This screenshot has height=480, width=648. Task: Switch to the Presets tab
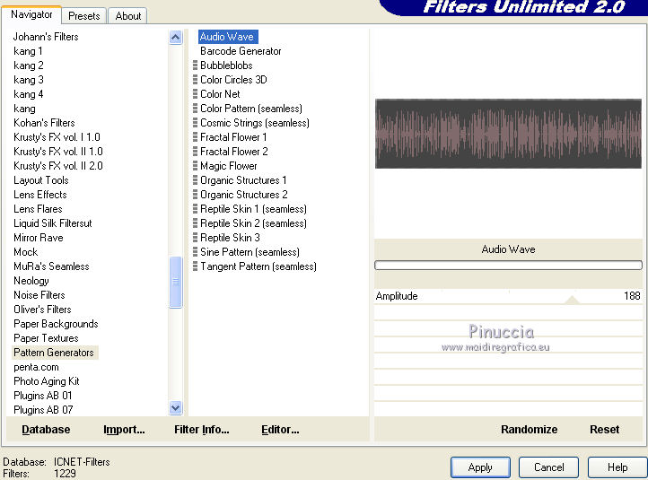pyautogui.click(x=83, y=15)
